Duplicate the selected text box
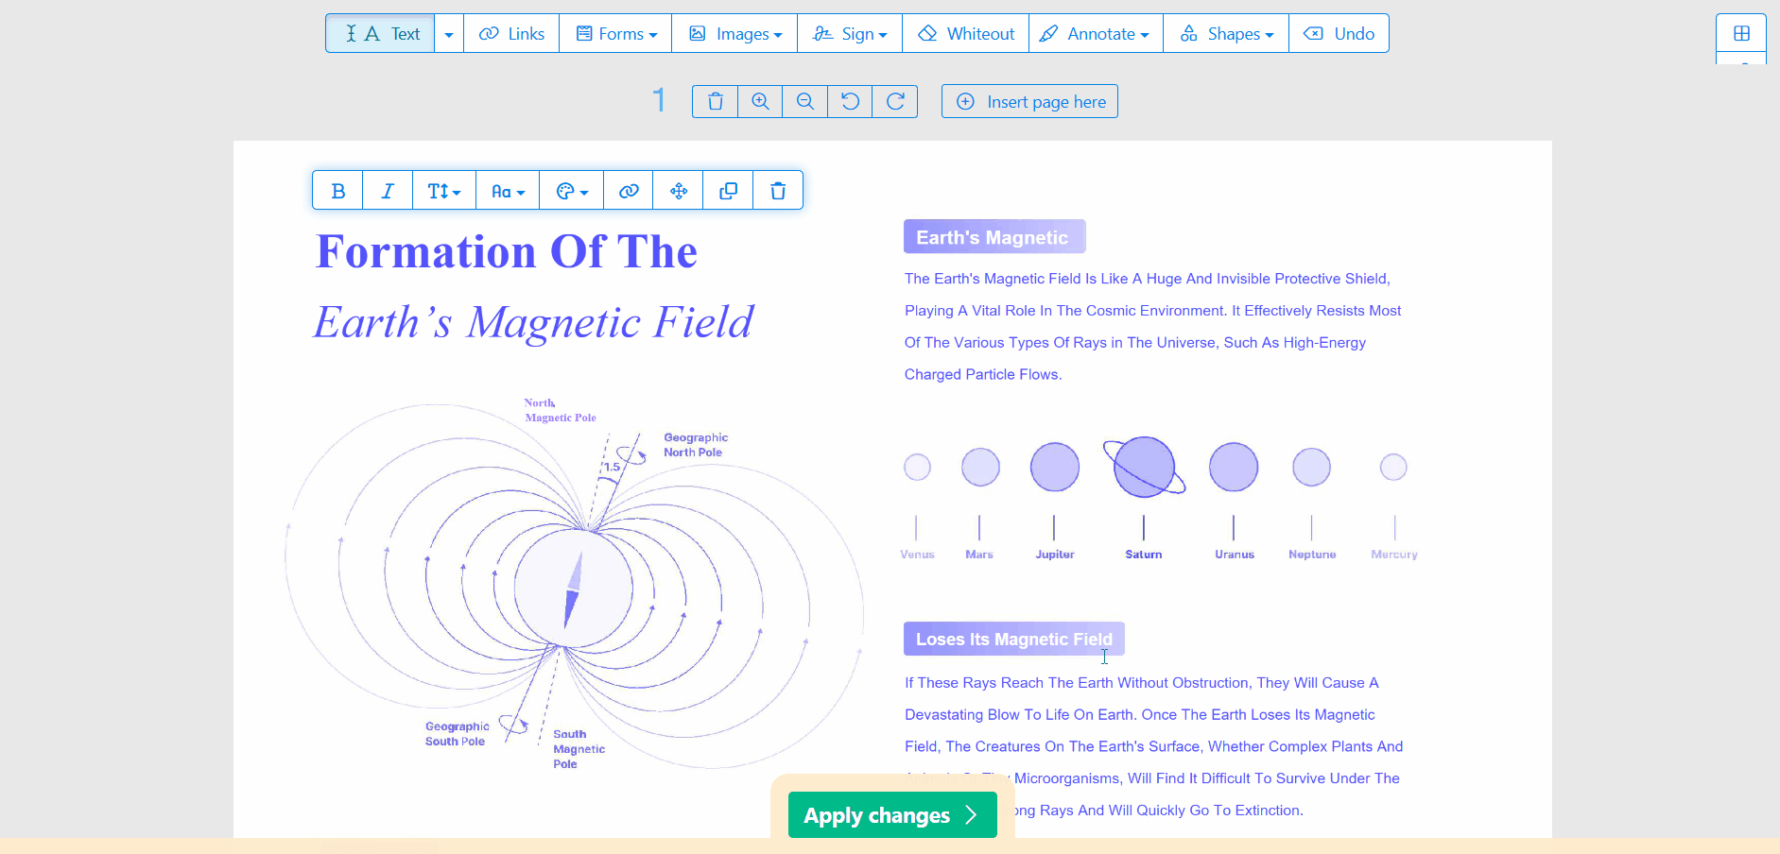The height and width of the screenshot is (854, 1780). pos(728,191)
